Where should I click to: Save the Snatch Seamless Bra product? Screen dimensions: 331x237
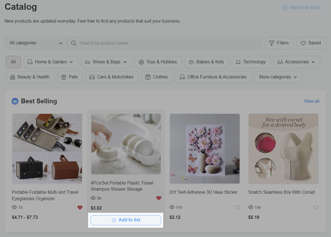point(316,207)
